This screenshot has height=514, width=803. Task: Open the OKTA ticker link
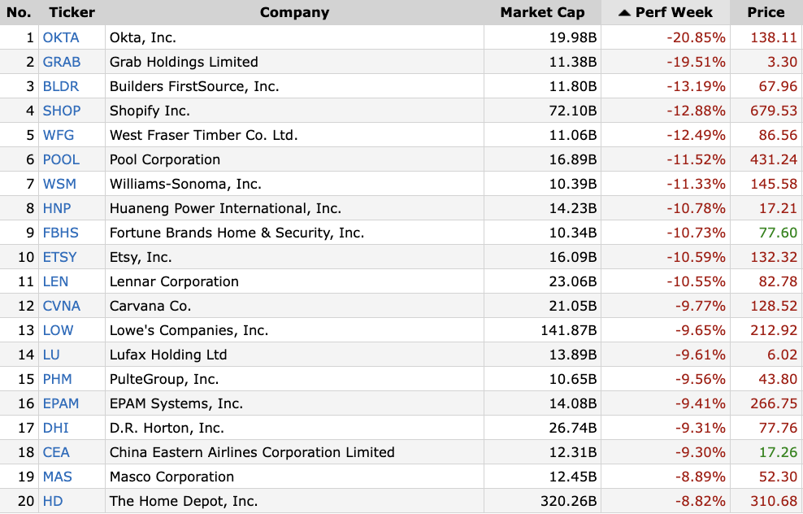click(x=61, y=37)
